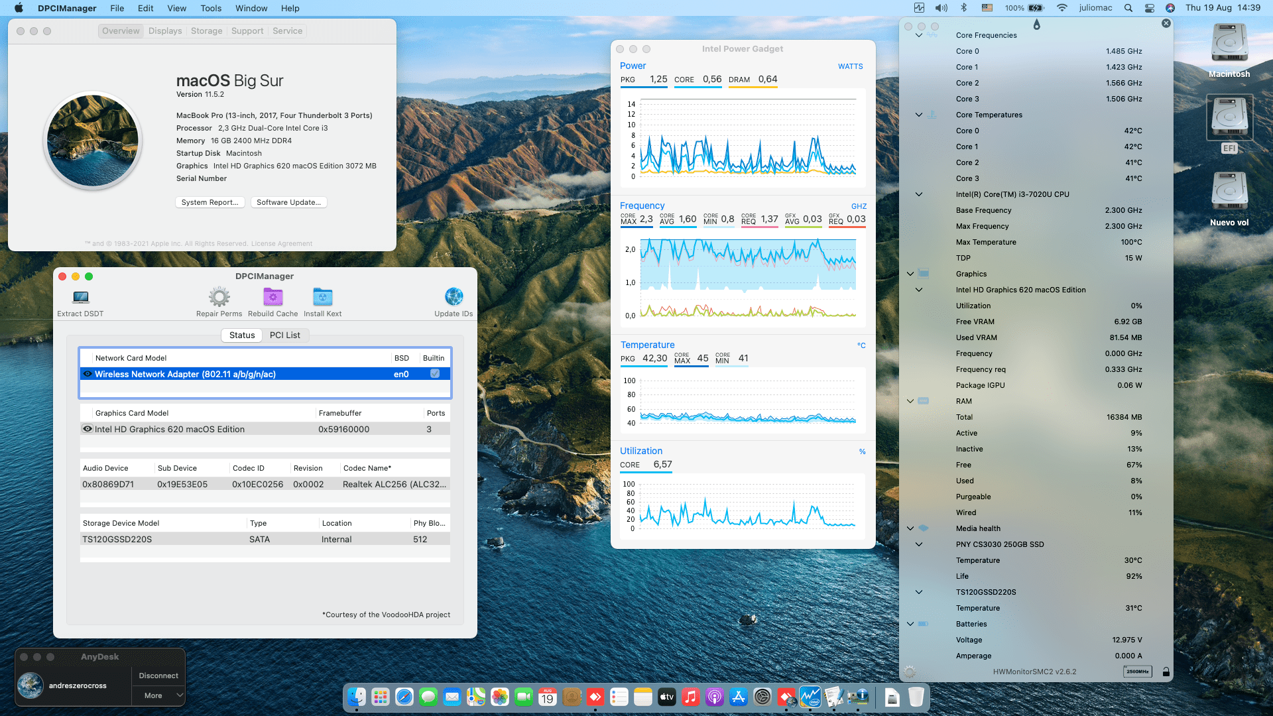Viewport: 1273px width, 716px height.
Task: Open Podcasts from the Dock
Action: (x=715, y=697)
